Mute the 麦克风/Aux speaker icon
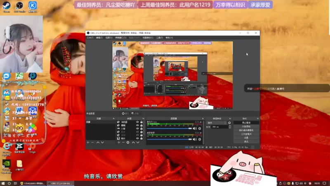Image resolution: width=330 pixels, height=186 pixels. [195, 129]
